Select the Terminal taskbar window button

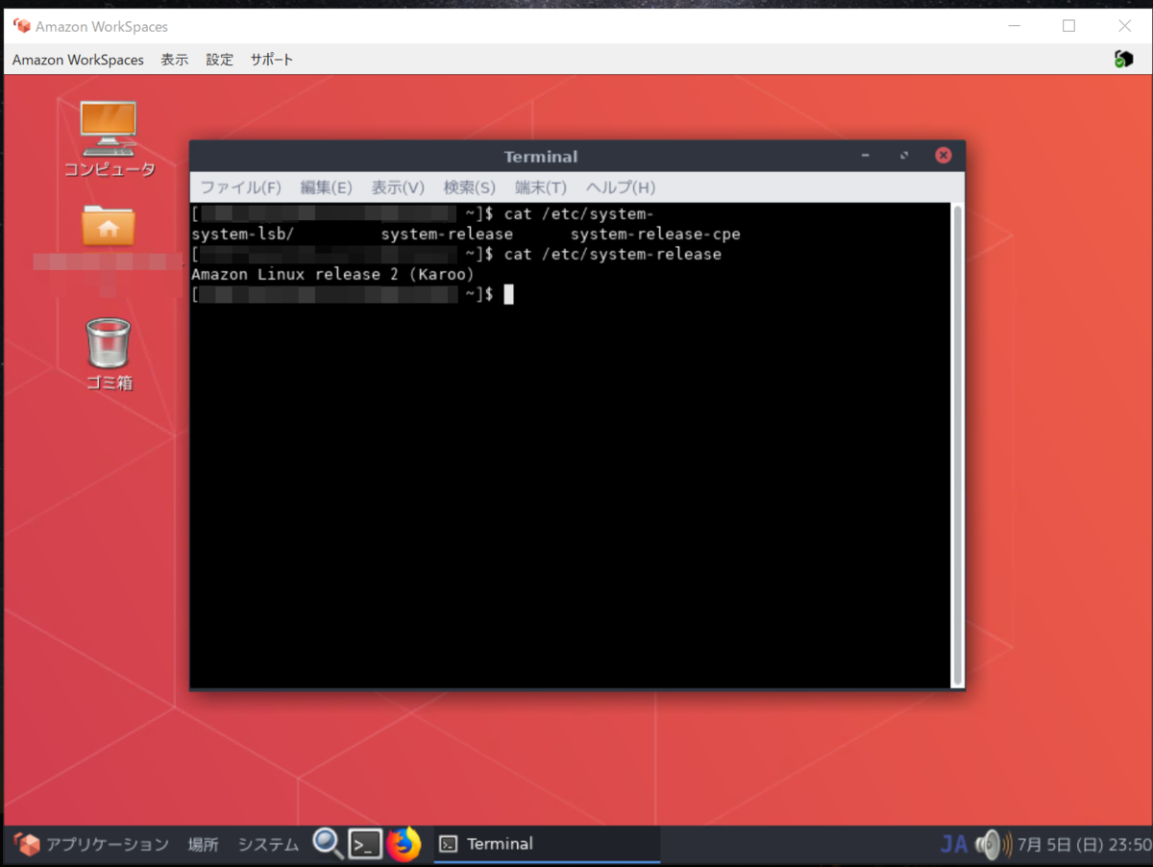(x=547, y=844)
